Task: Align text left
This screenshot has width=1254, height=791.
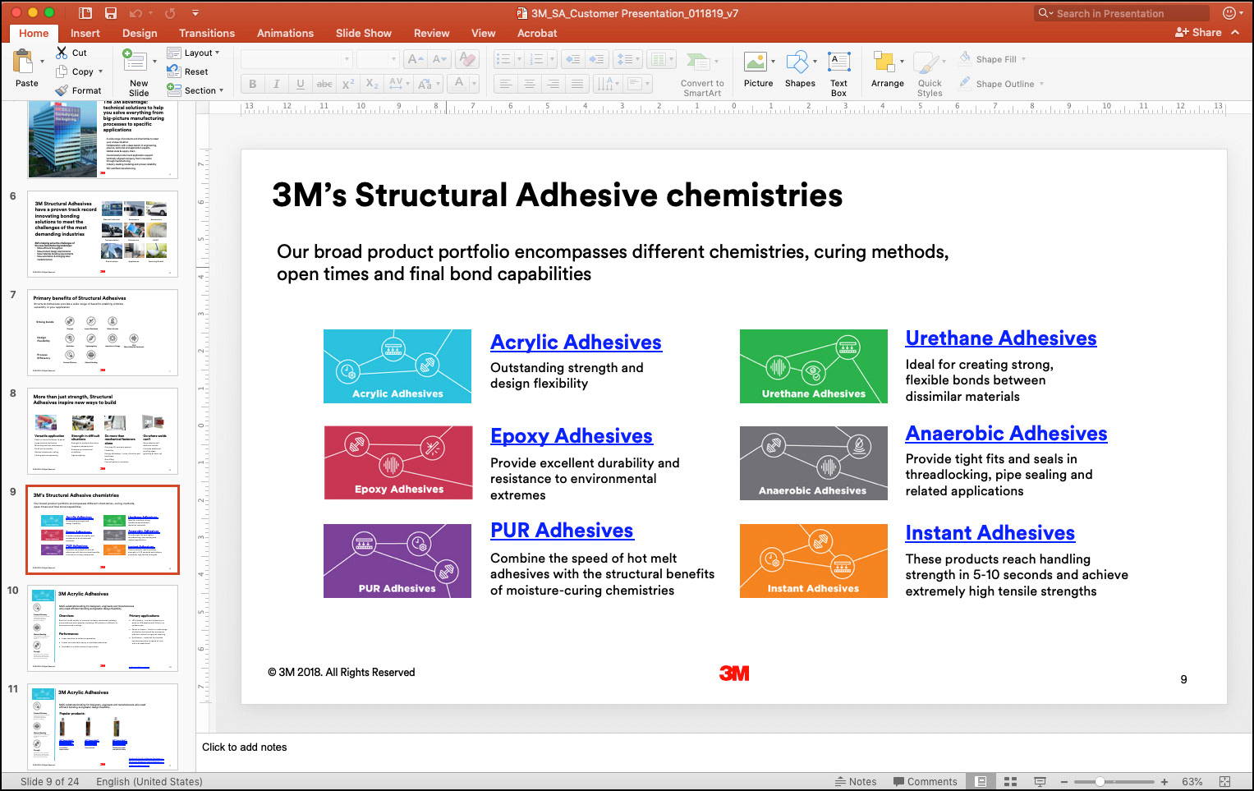Action: (x=506, y=84)
